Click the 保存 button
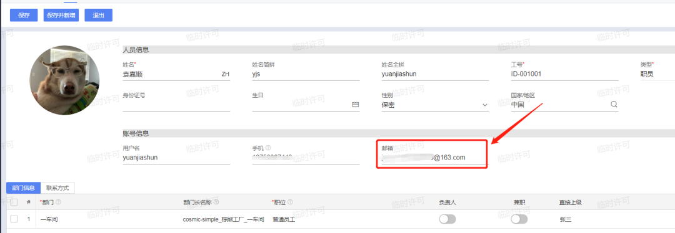The height and width of the screenshot is (233, 675). [x=24, y=15]
